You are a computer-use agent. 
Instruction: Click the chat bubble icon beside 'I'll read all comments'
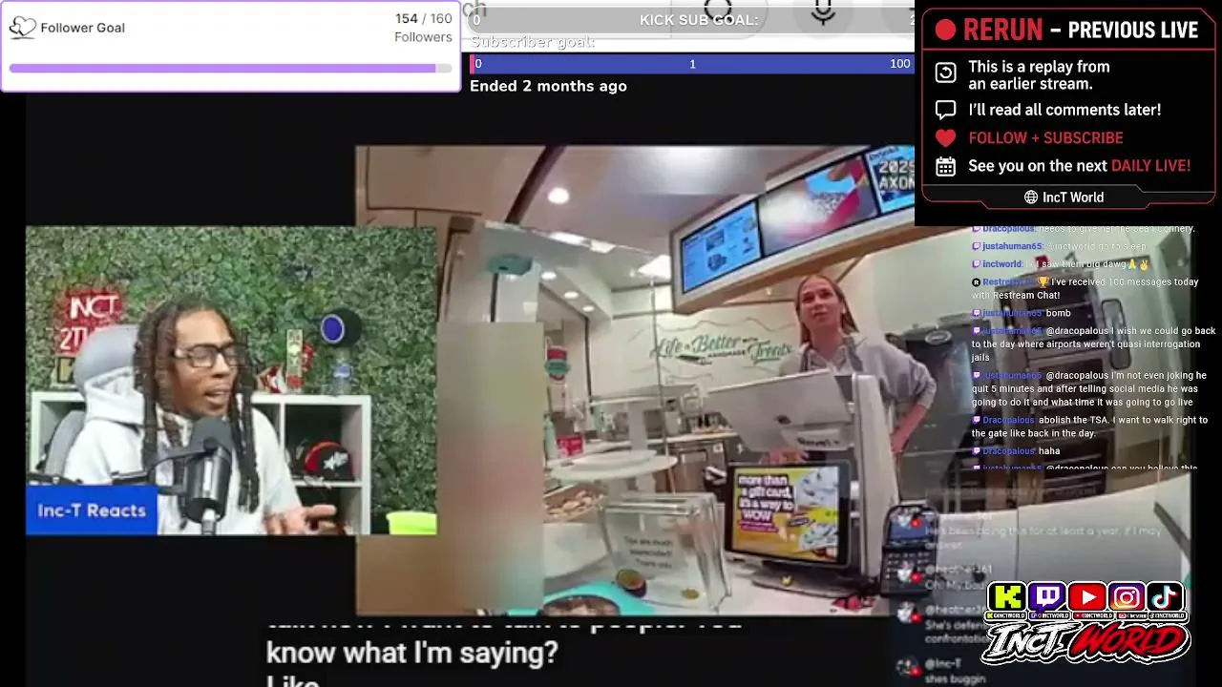[945, 110]
